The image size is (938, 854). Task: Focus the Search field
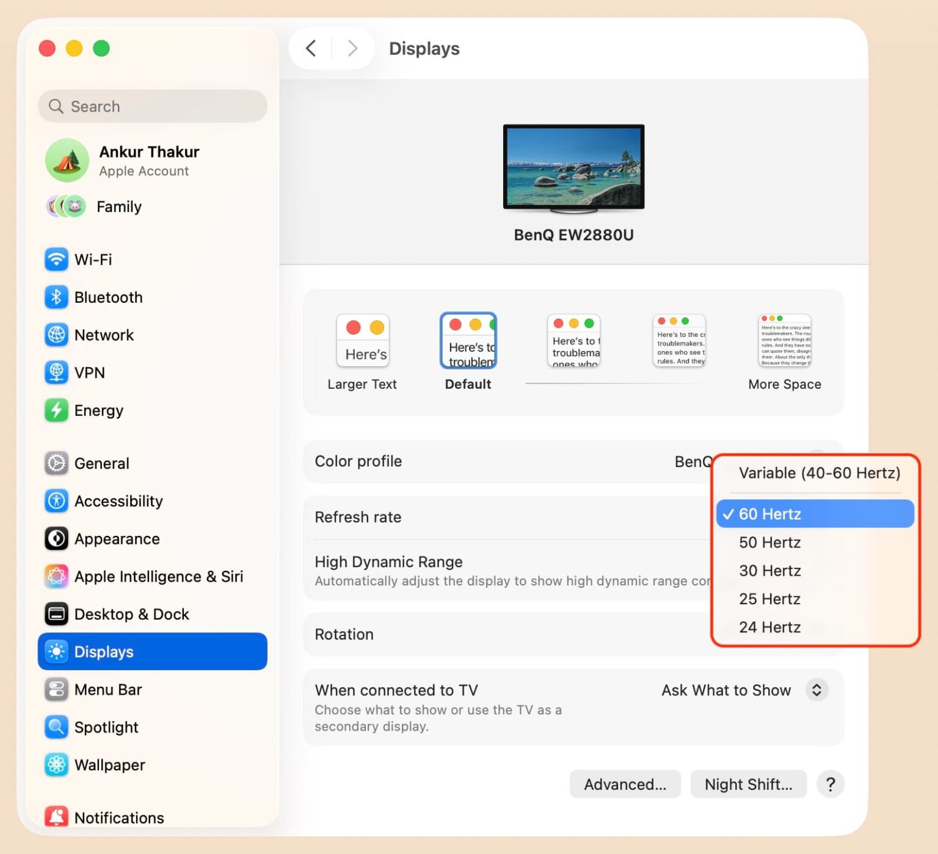click(153, 106)
